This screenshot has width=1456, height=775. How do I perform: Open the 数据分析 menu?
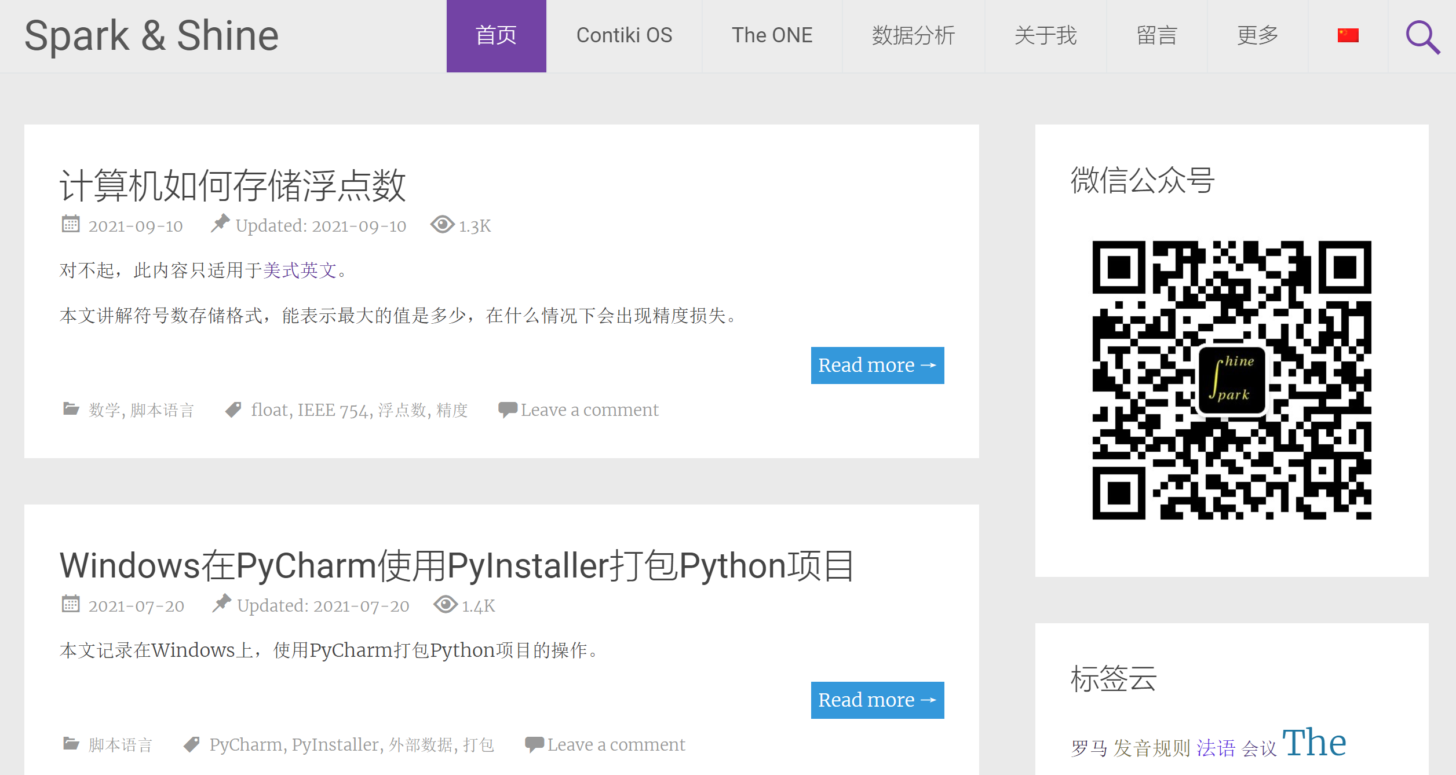pos(913,36)
